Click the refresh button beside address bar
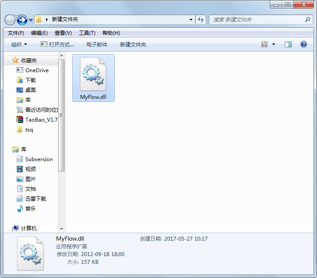Image resolution: width=317 pixels, height=278 pixels. coord(201,20)
